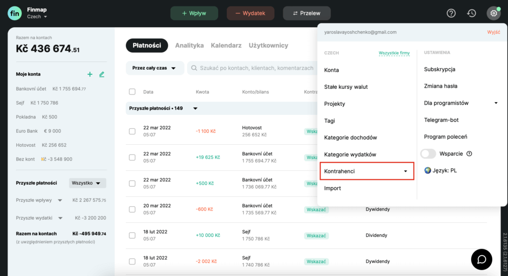Viewport: 508px width, 276px height.
Task: Check the select-all box in table header
Action: 132,92
